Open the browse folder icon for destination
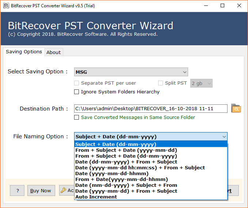248x208 pixels. 236,108
